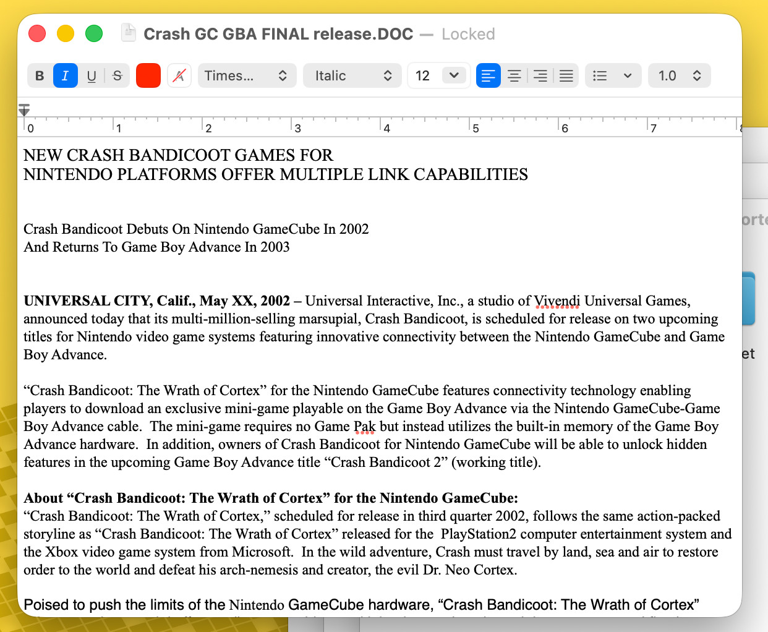This screenshot has width=768, height=632.
Task: Zoom the document window with green button
Action: [x=94, y=33]
